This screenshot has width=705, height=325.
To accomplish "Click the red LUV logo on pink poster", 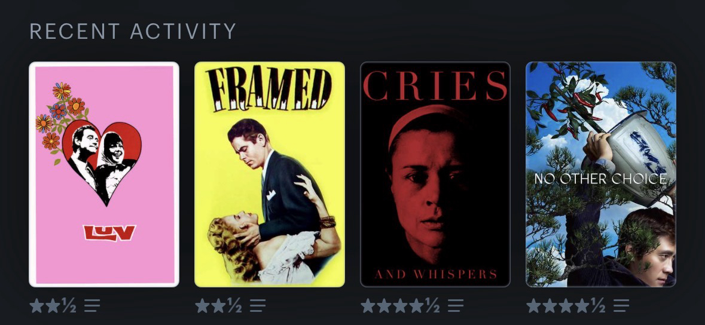I will coord(109,232).
